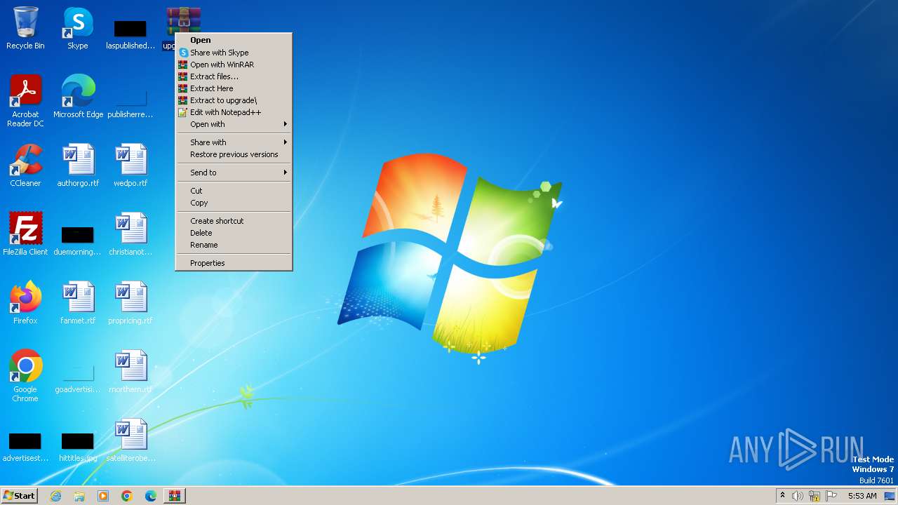The height and width of the screenshot is (505, 898).
Task: Switch to WinRAR taskbar button
Action: pos(175,496)
